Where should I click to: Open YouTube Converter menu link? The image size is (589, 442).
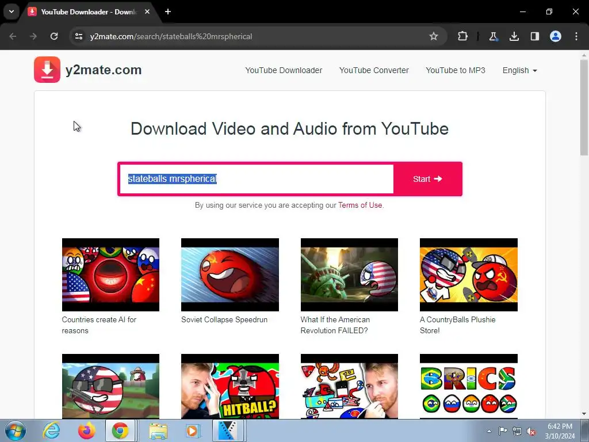coord(374,70)
